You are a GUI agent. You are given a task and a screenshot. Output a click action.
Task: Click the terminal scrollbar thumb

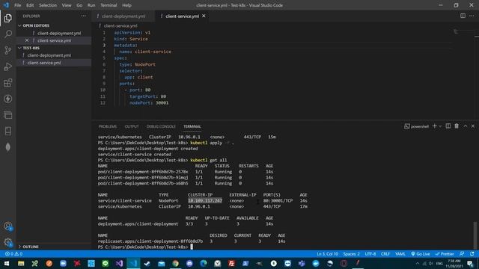point(475,235)
